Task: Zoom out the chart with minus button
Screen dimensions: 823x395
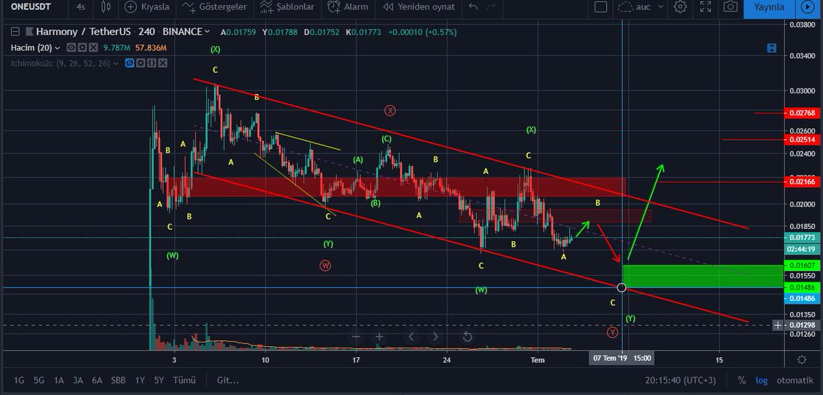Action: pos(356,337)
